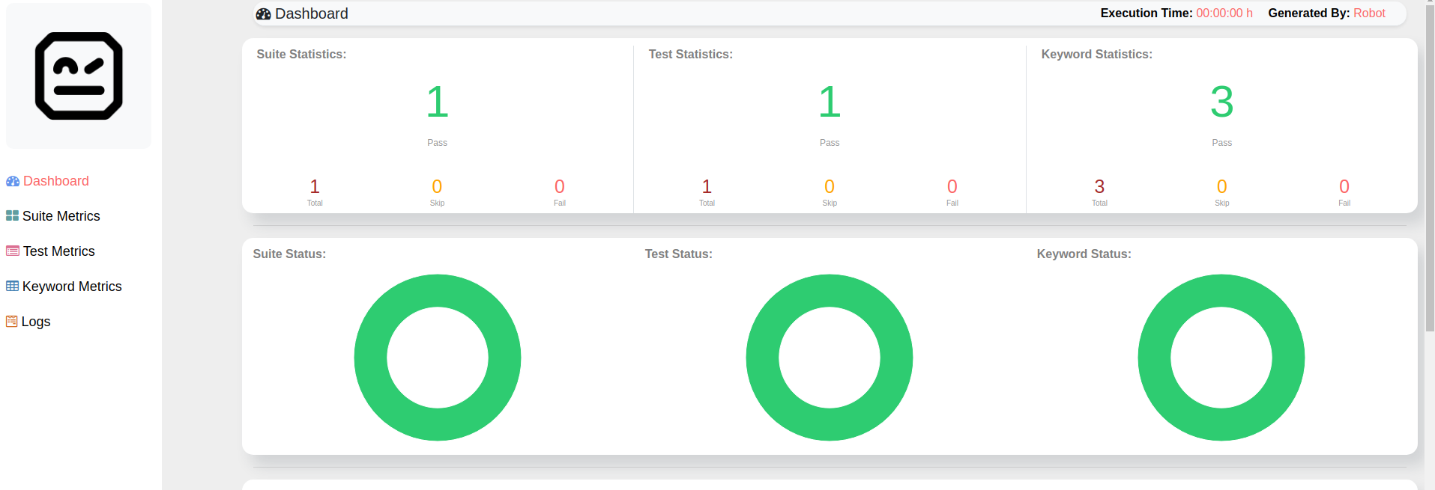This screenshot has width=1435, height=490.
Task: Click the Test Status heading
Action: point(679,254)
